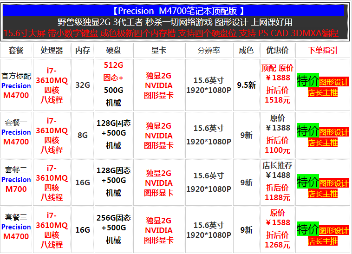352x254 pixels.
Task: Click the 店长主推 label in 套餐三 row
Action: tap(323, 241)
